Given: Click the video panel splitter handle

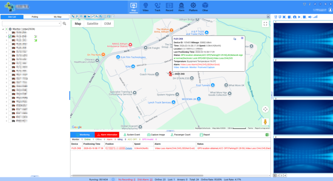Looking at the screenshot, I should (x=272, y=96).
